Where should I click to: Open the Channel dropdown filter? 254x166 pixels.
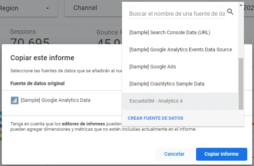[93, 8]
